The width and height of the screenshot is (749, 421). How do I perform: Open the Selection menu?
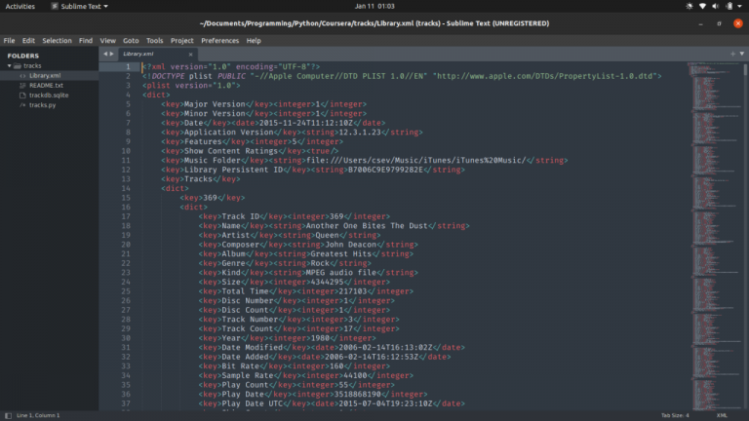click(x=57, y=41)
